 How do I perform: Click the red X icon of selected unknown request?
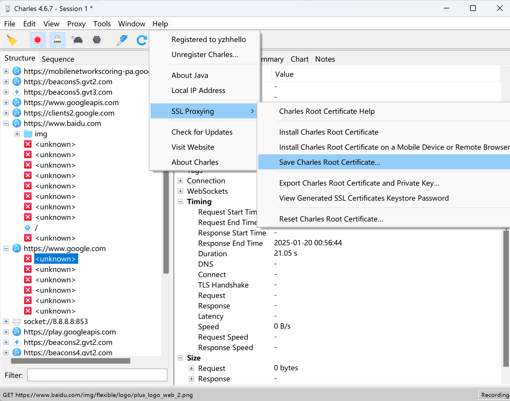coord(28,259)
